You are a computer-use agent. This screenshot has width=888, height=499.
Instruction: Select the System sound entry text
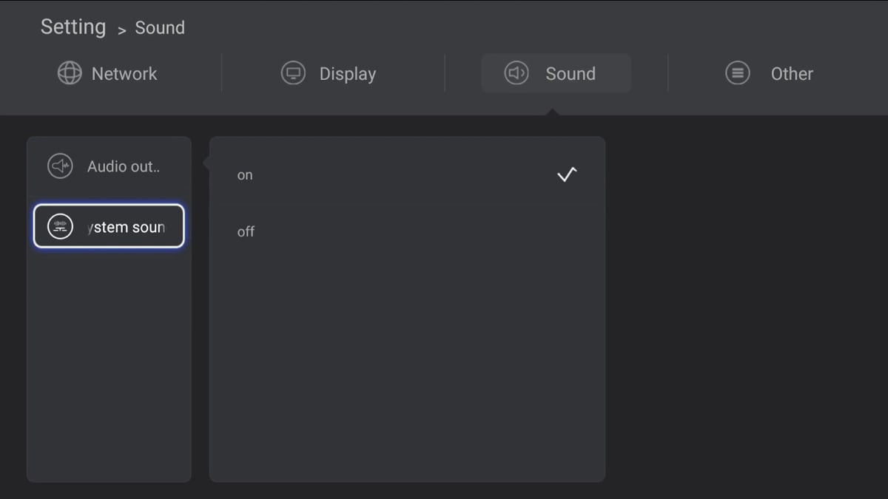tap(127, 227)
